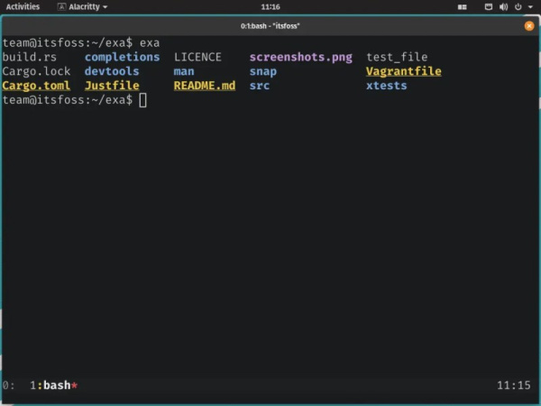Click the 'screenshots.png' file name
Image resolution: width=541 pixels, height=406 pixels.
click(x=301, y=57)
